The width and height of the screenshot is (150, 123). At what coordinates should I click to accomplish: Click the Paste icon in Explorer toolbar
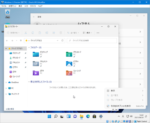(x=40, y=33)
